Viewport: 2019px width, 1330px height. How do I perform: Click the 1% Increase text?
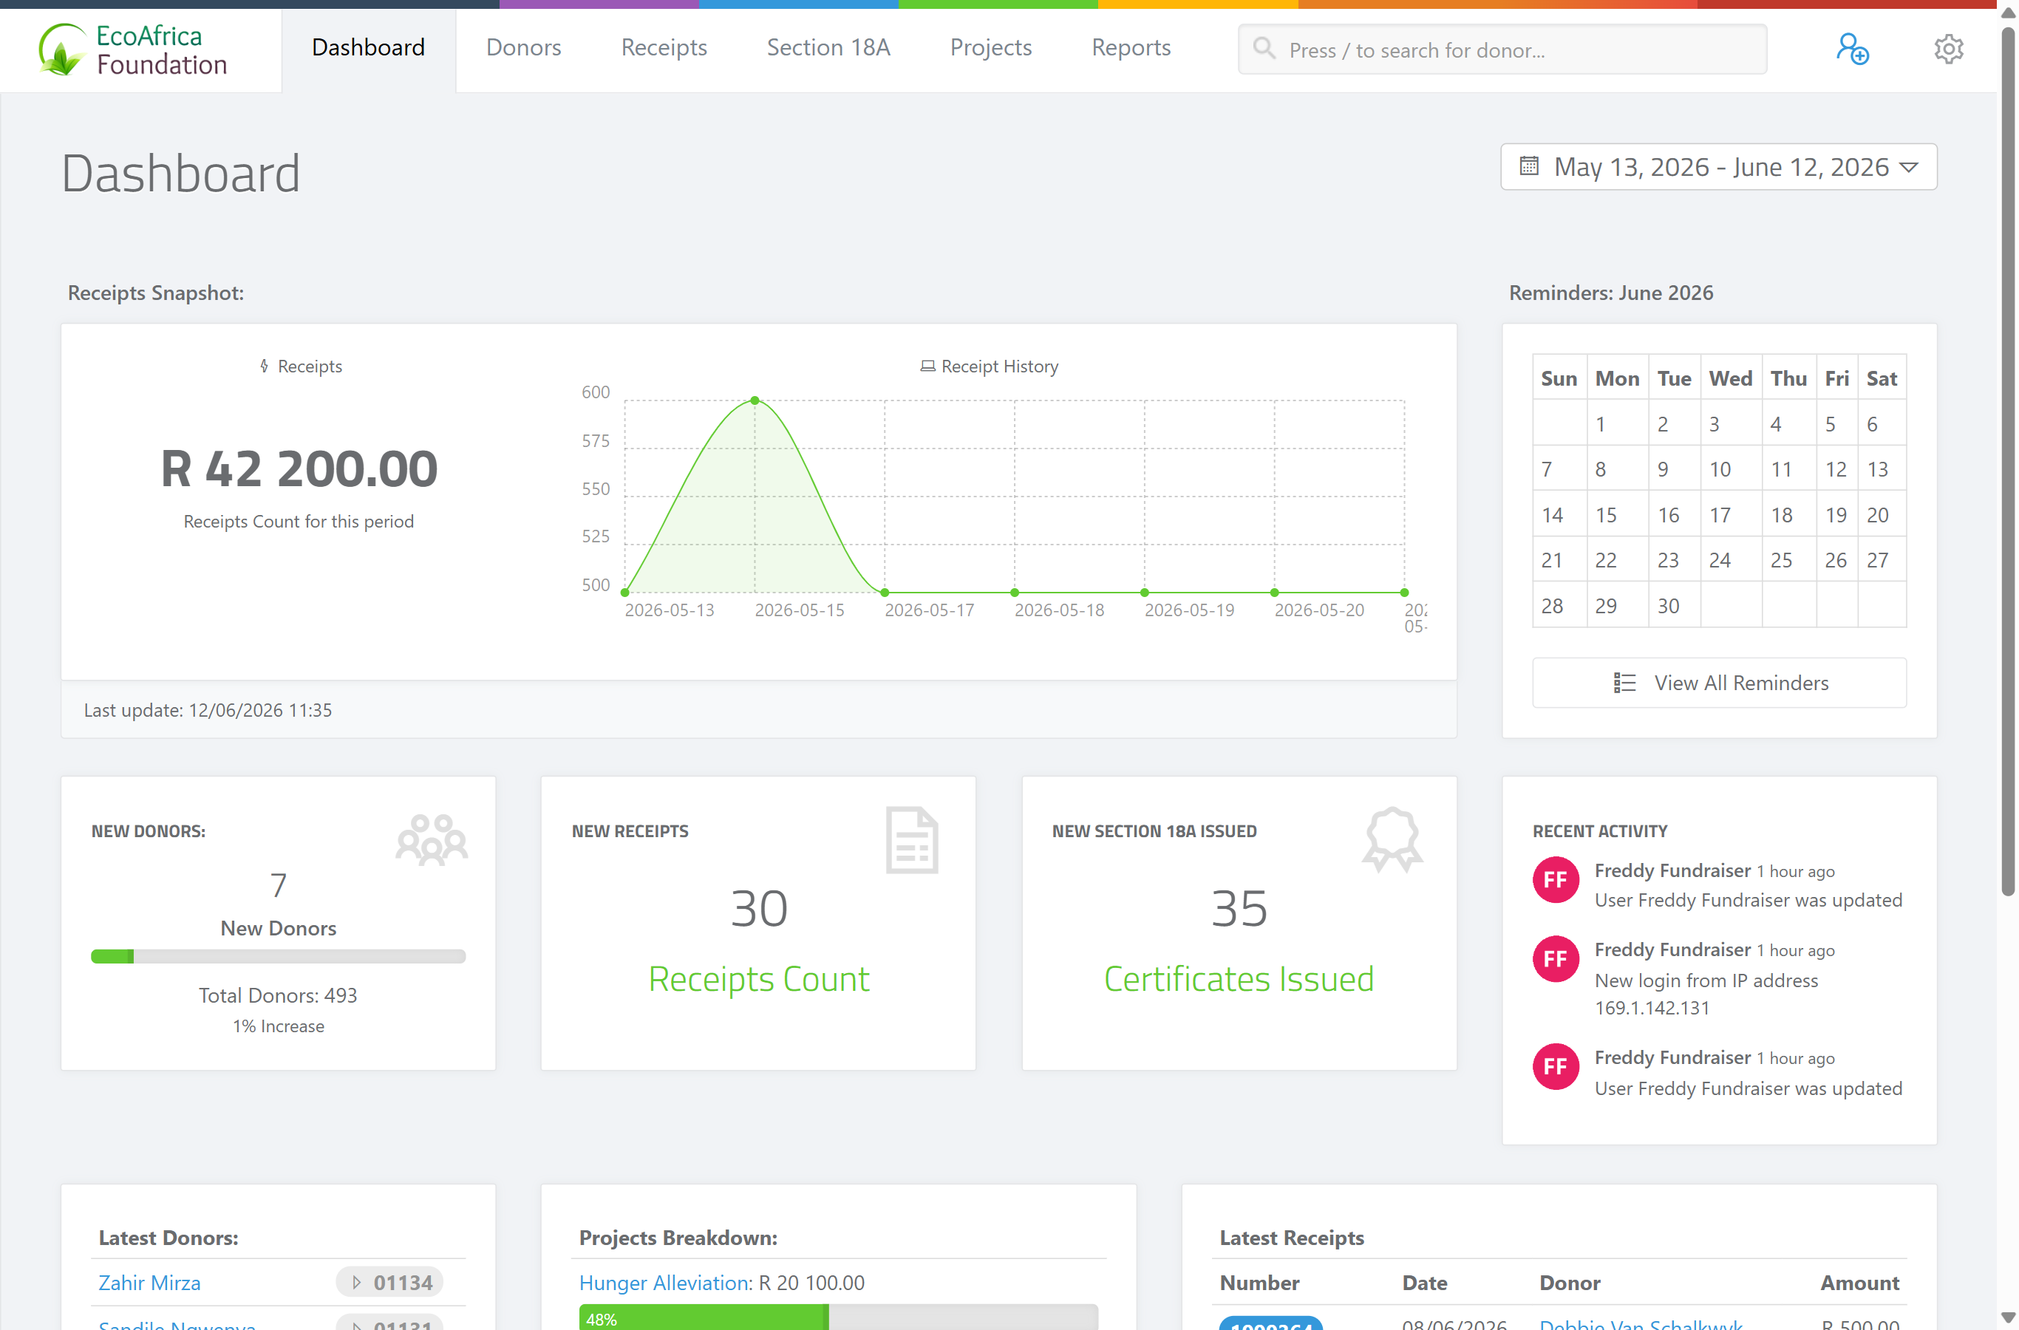click(279, 1026)
